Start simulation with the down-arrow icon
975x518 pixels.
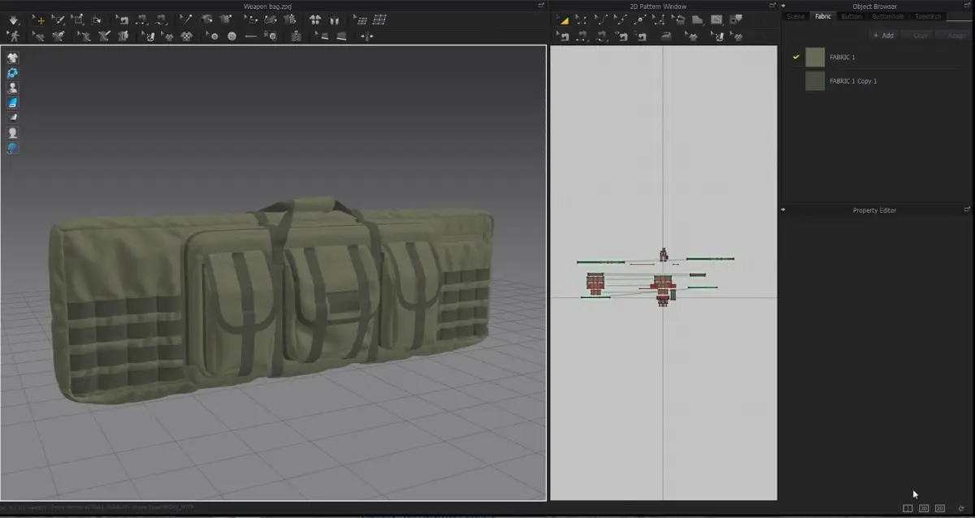[x=13, y=19]
